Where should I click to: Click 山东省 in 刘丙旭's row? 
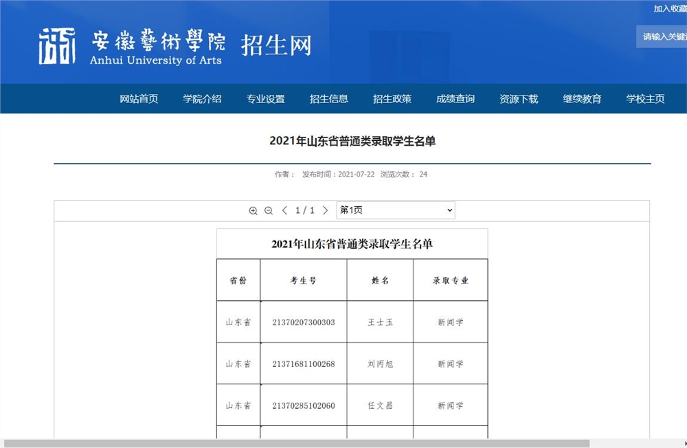point(238,364)
